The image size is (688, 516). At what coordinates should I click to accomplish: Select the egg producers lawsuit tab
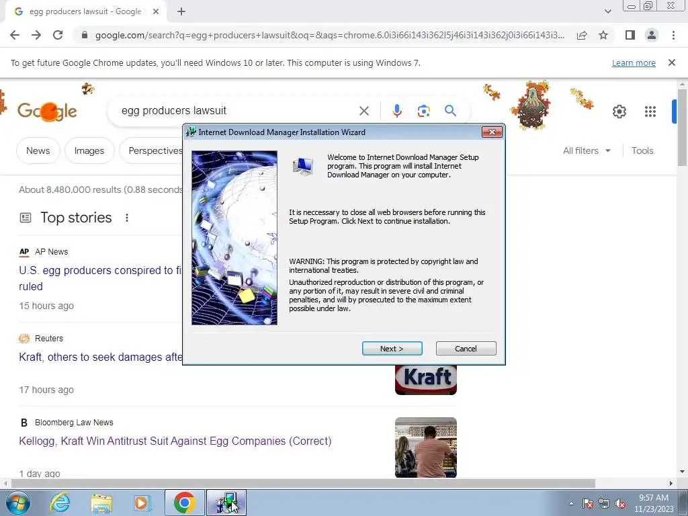[x=85, y=12]
